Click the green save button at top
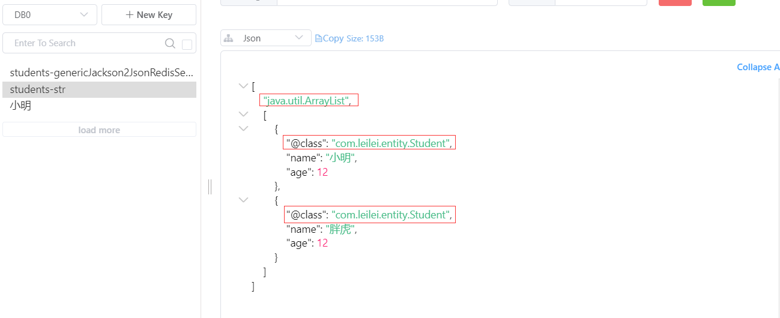Screen dimensions: 780x318 (719, 2)
